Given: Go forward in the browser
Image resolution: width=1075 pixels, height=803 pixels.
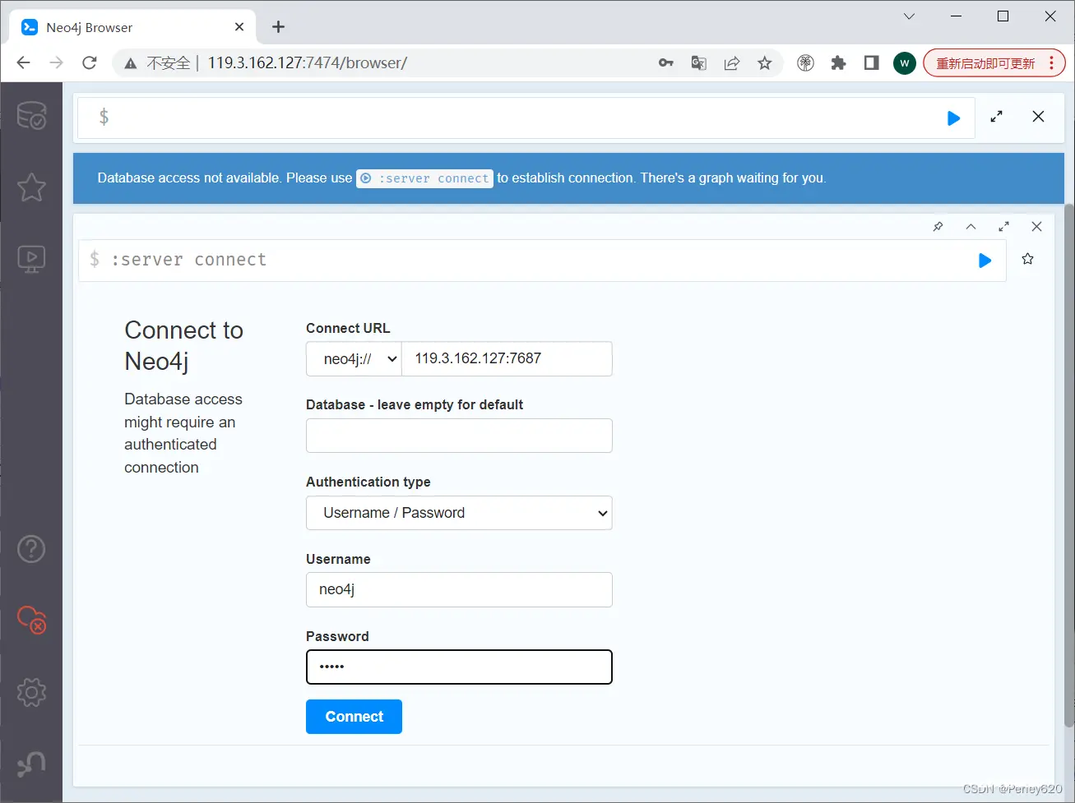Looking at the screenshot, I should point(56,63).
